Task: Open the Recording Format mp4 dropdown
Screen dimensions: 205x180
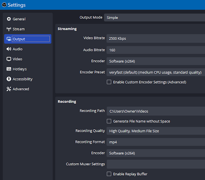Action: pos(156,142)
